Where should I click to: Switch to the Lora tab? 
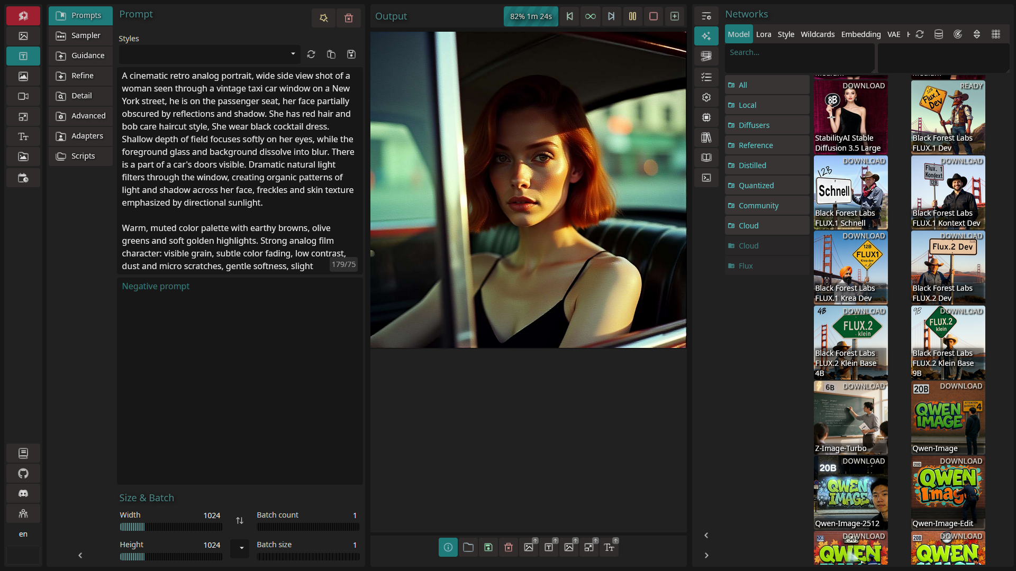coord(764,34)
